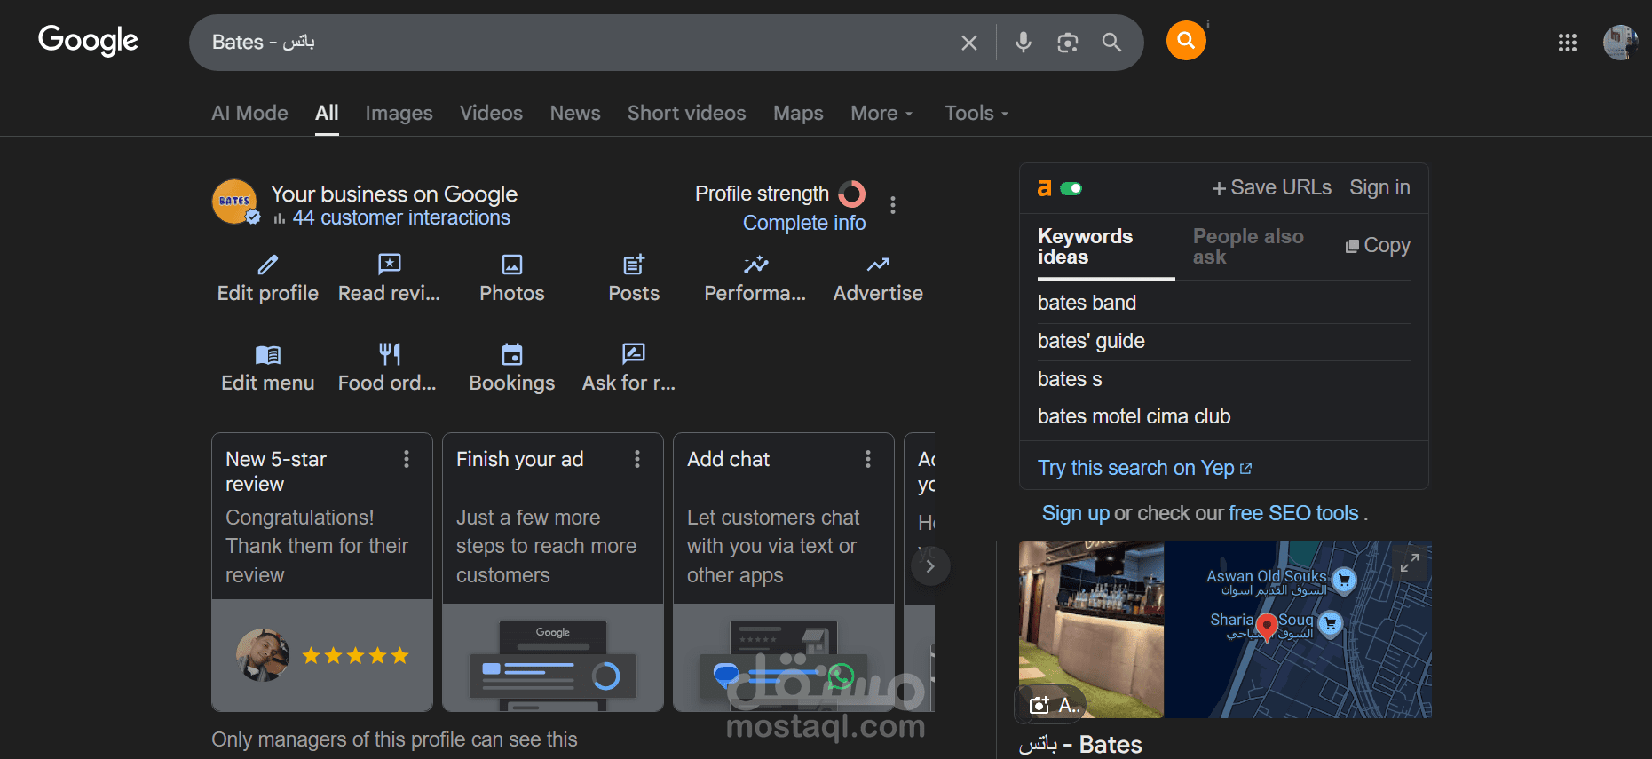Click the profile strength progress ring
The image size is (1652, 759).
851,194
